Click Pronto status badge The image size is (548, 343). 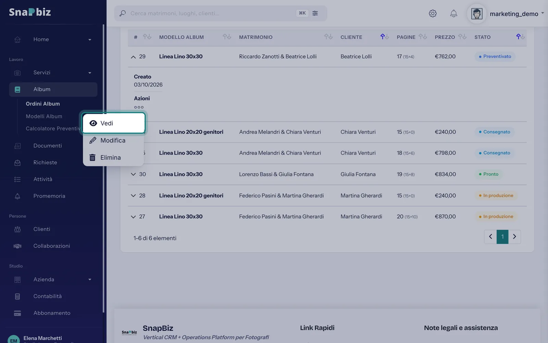click(489, 174)
